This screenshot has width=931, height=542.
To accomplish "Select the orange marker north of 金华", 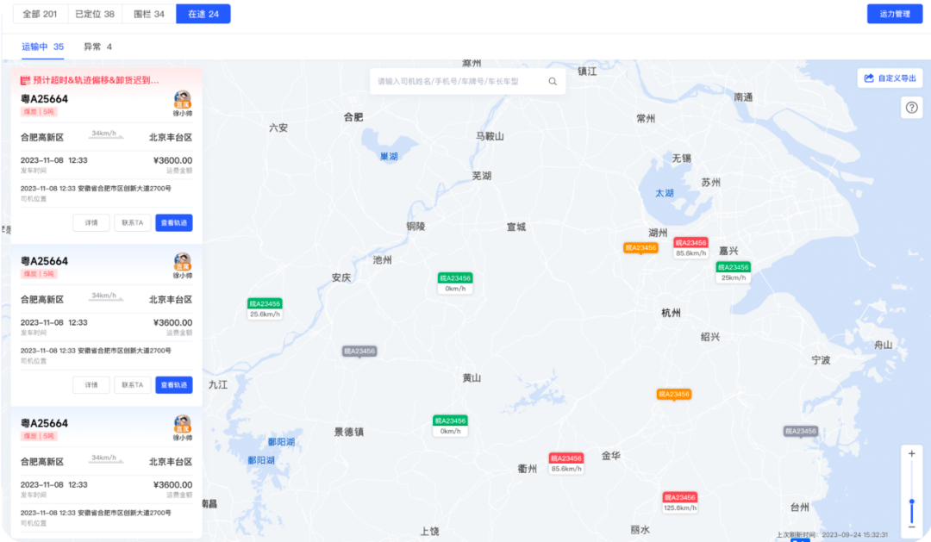I will point(674,394).
